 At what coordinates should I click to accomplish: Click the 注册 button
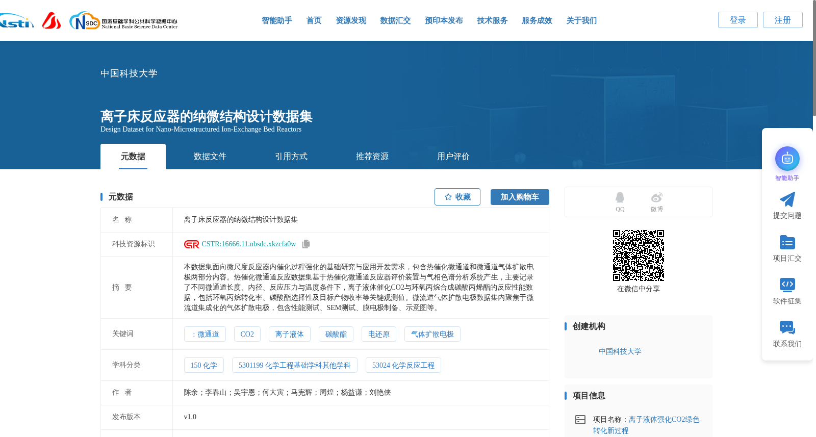click(x=783, y=20)
